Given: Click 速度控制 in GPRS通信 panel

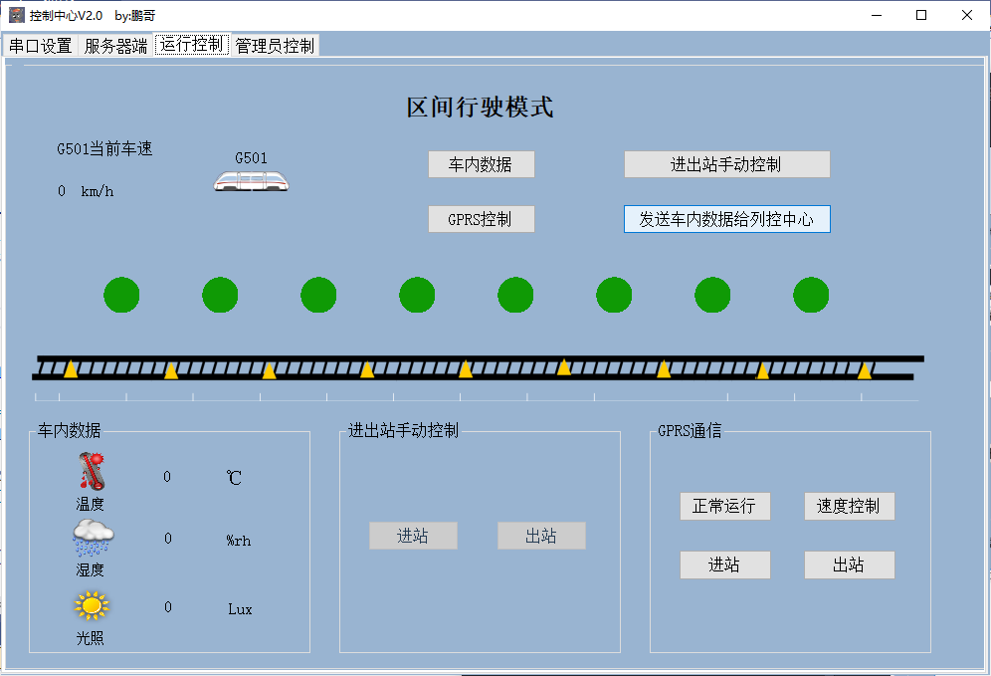Looking at the screenshot, I should (849, 506).
